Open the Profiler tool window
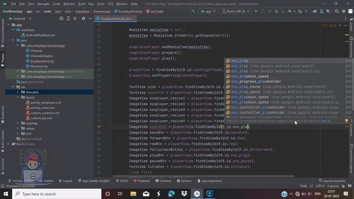The height and width of the screenshot is (199, 354). 46,181
